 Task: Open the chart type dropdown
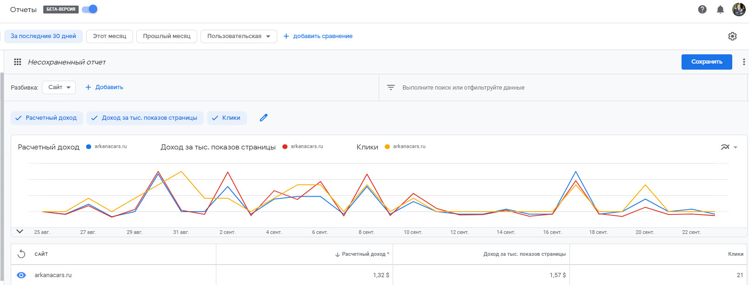coord(729,147)
